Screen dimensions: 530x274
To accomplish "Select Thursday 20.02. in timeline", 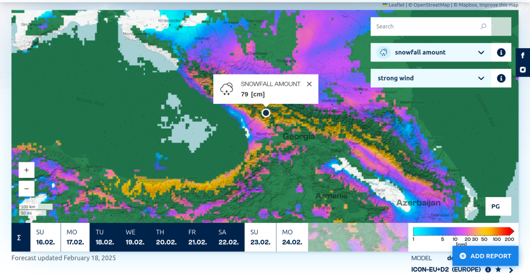I will [166, 237].
